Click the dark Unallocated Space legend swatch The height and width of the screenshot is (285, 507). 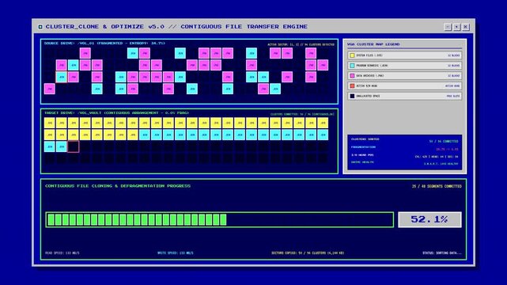pyautogui.click(x=352, y=96)
